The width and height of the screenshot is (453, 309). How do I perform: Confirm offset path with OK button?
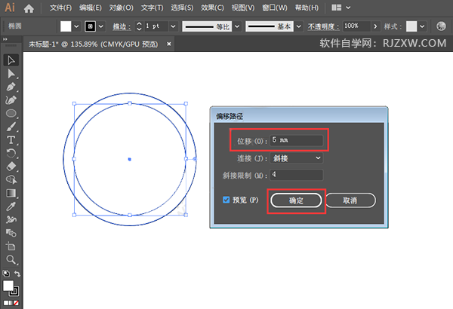pos(296,200)
